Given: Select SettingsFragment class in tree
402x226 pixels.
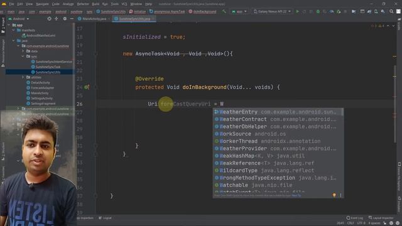Looking at the screenshot, I should pyautogui.click(x=41, y=104).
